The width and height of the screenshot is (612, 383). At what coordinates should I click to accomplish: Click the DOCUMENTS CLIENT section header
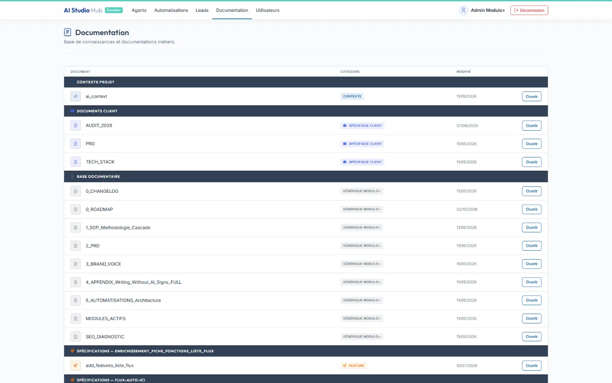click(x=306, y=111)
